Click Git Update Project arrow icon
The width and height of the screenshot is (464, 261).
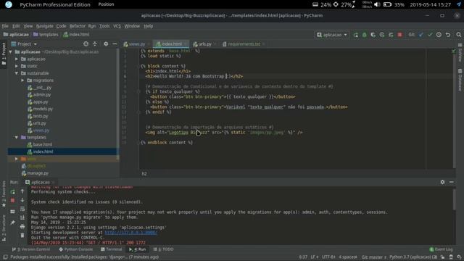point(421,35)
